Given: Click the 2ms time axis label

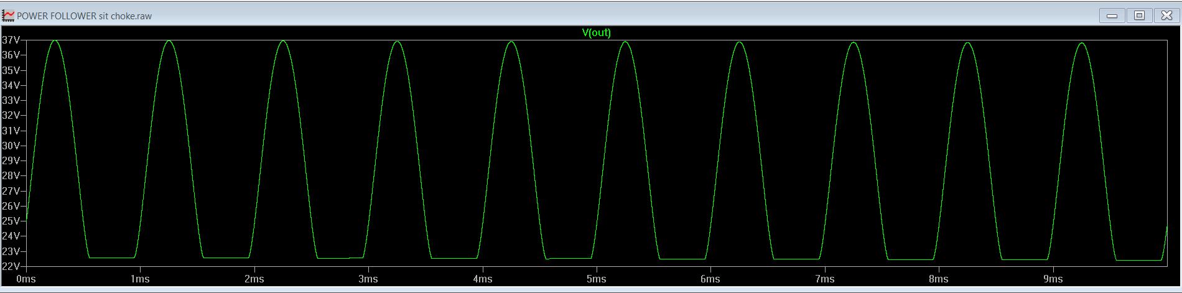Looking at the screenshot, I should [x=254, y=279].
